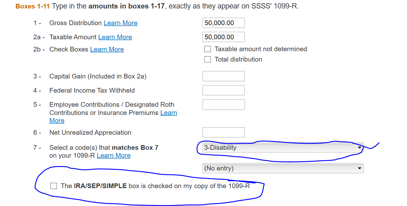Expand the (No entry) second code dropdown
This screenshot has width=407, height=206.
pyautogui.click(x=283, y=168)
